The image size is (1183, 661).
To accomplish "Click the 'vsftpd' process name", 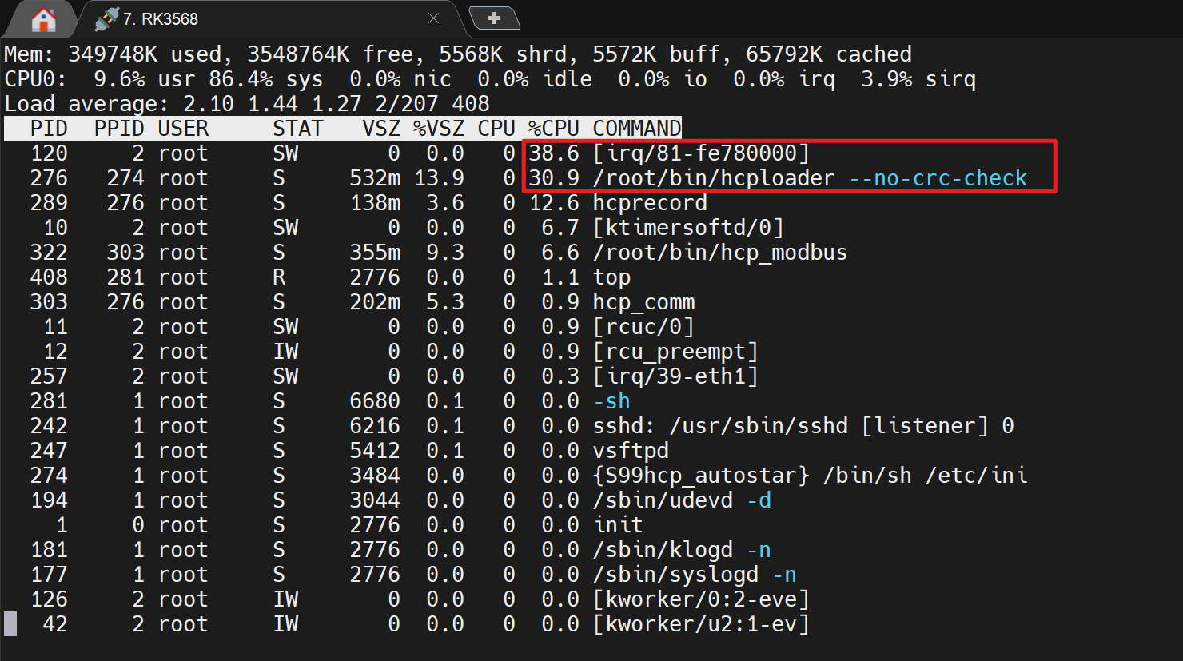I will click(631, 451).
